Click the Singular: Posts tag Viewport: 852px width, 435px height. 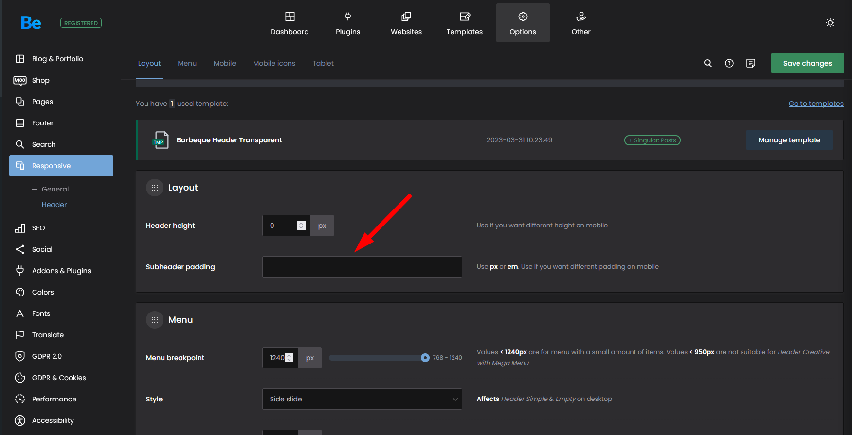point(653,140)
